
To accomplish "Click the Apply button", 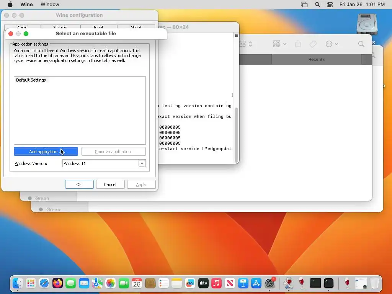I will point(141,185).
